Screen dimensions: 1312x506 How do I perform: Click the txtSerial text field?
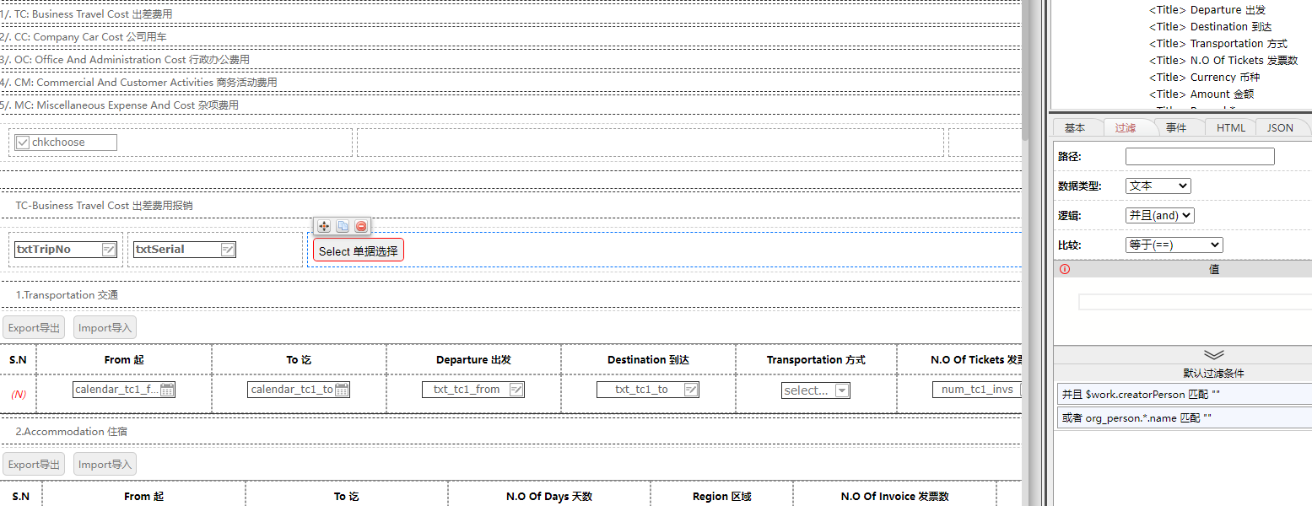click(185, 250)
